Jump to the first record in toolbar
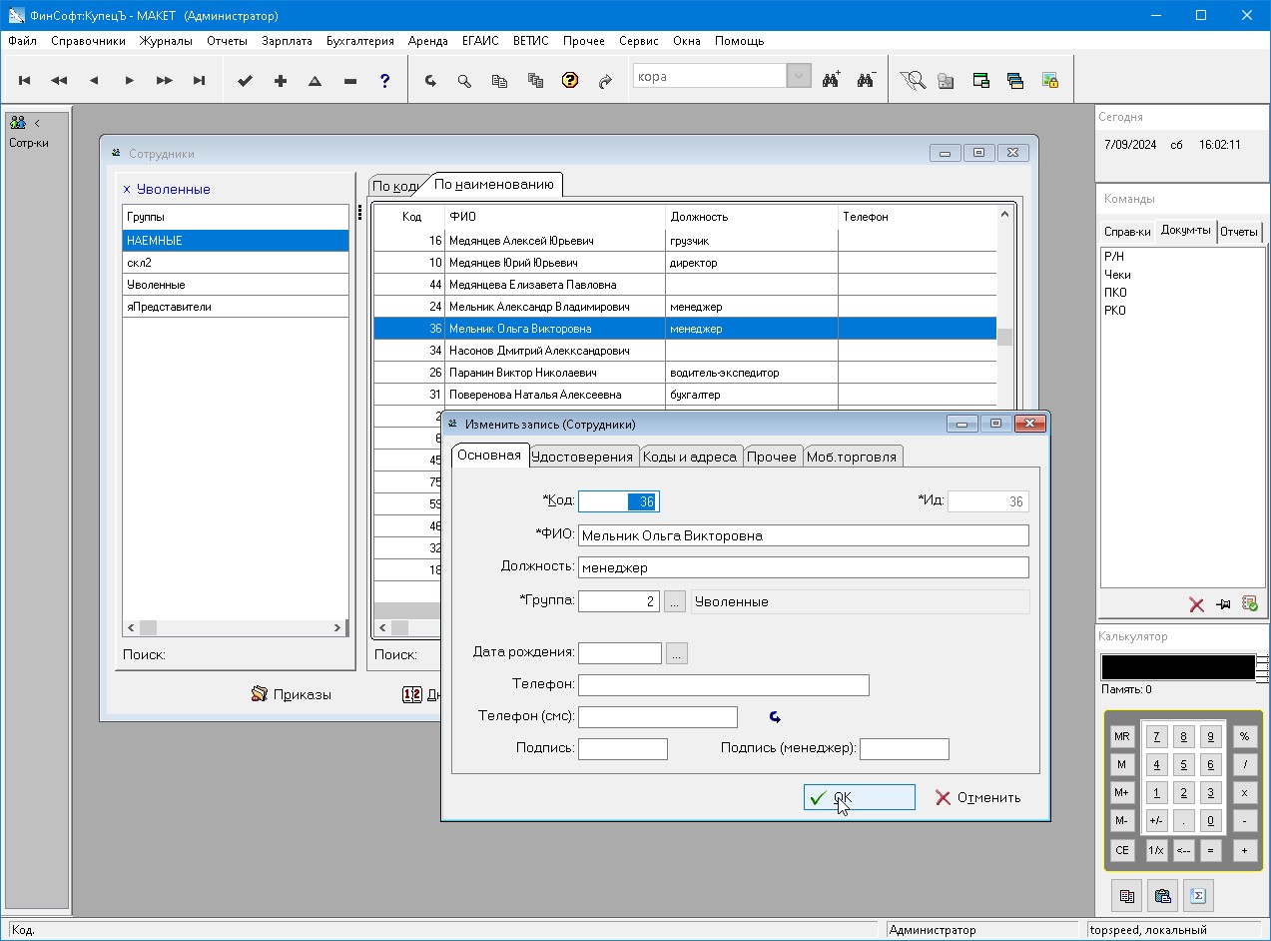The height and width of the screenshot is (941, 1271). pos(25,81)
